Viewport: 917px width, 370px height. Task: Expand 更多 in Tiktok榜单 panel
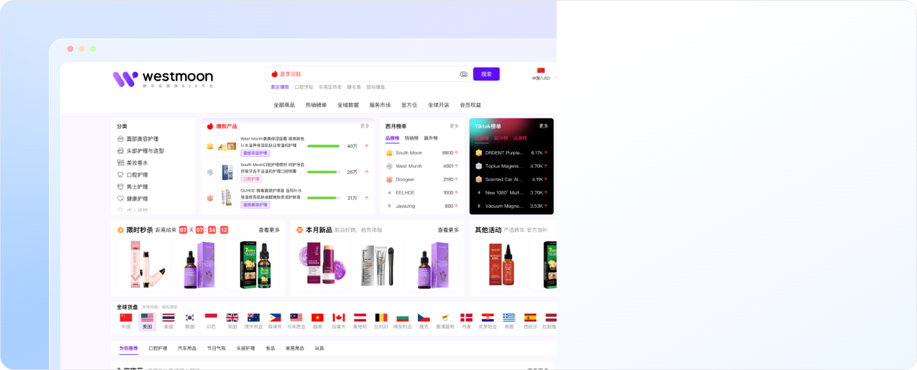click(x=544, y=126)
